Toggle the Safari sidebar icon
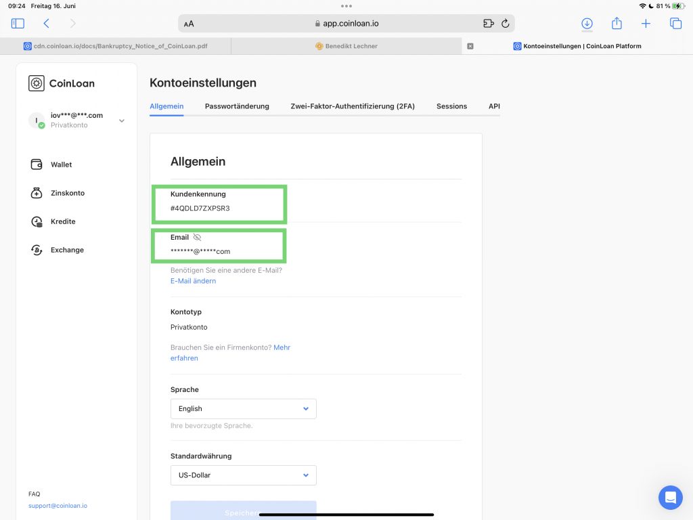This screenshot has width=693, height=520. pos(18,24)
